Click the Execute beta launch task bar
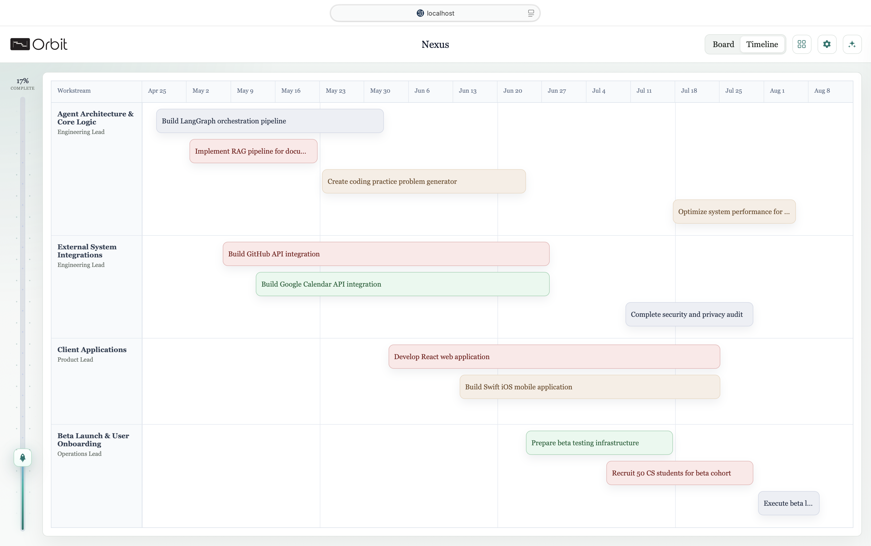Viewport: 871px width, 546px height. [788, 503]
